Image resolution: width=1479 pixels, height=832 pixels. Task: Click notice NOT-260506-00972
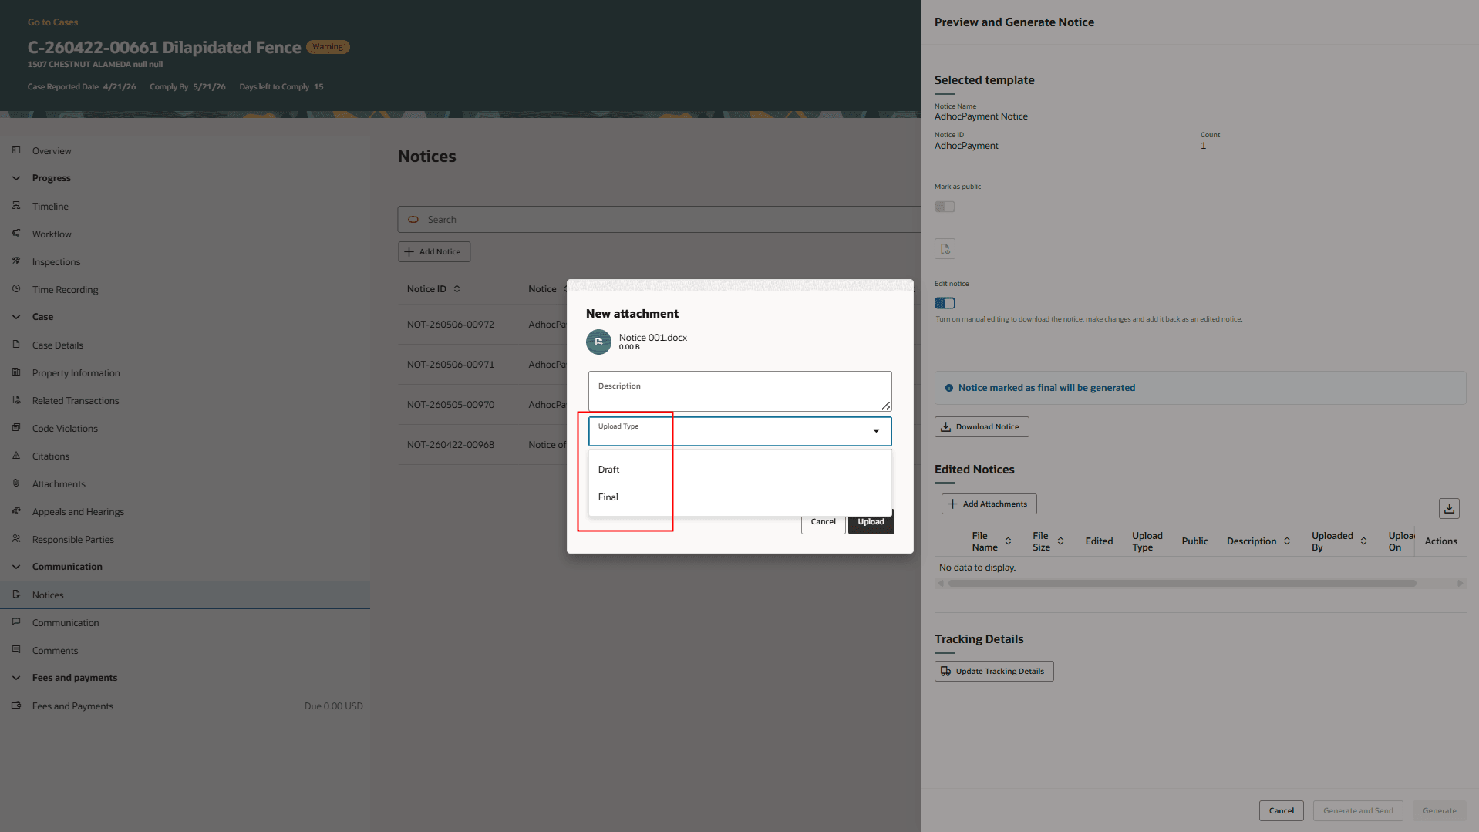pyautogui.click(x=450, y=324)
